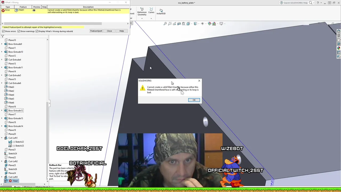The width and height of the screenshot is (341, 192).
Task: Toggle Show warnings checkbox
Action: click(19, 31)
